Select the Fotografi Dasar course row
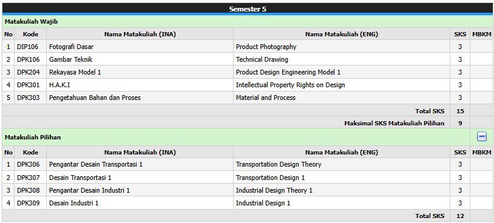The width and height of the screenshot is (494, 223). point(248,47)
